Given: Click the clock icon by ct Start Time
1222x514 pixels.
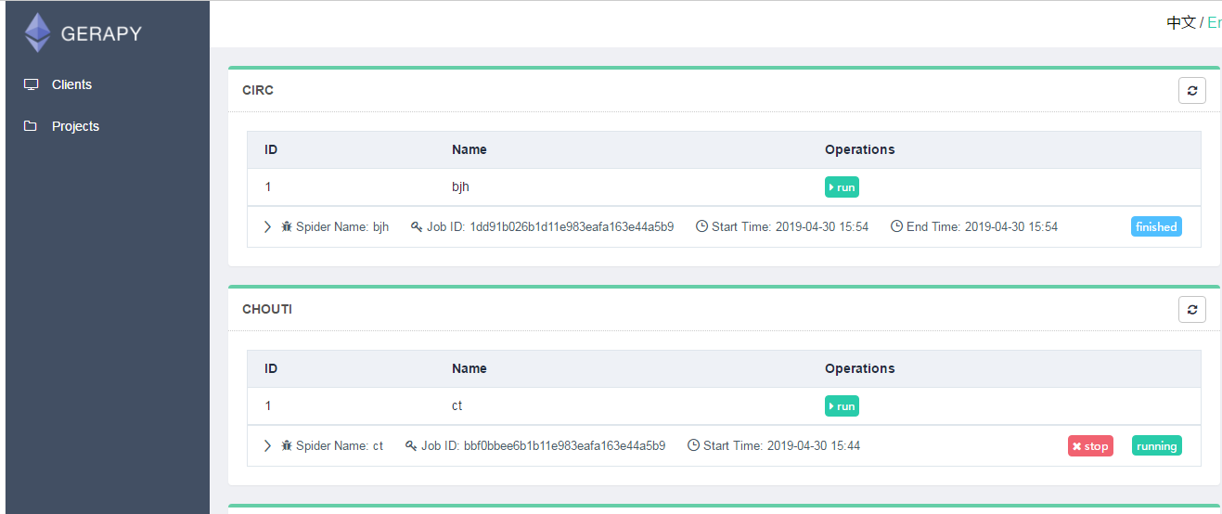Looking at the screenshot, I should click(x=693, y=445).
